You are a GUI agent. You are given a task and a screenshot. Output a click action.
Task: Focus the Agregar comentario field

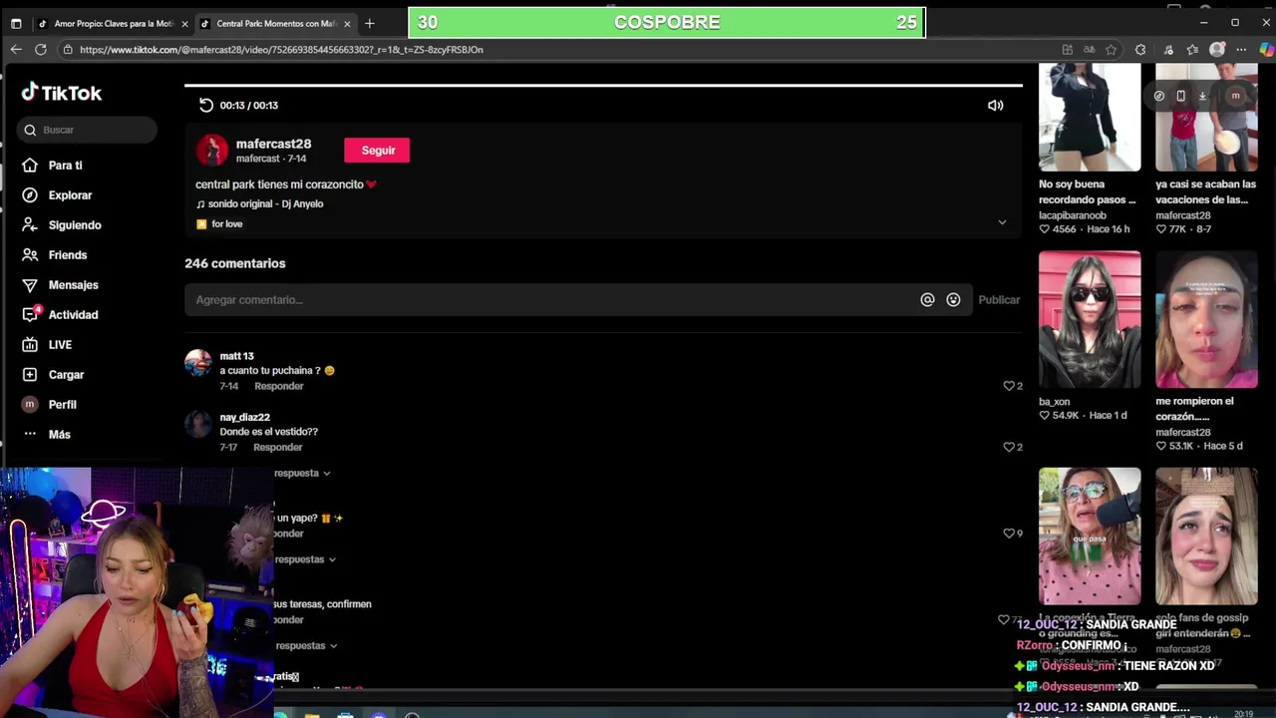tap(553, 299)
